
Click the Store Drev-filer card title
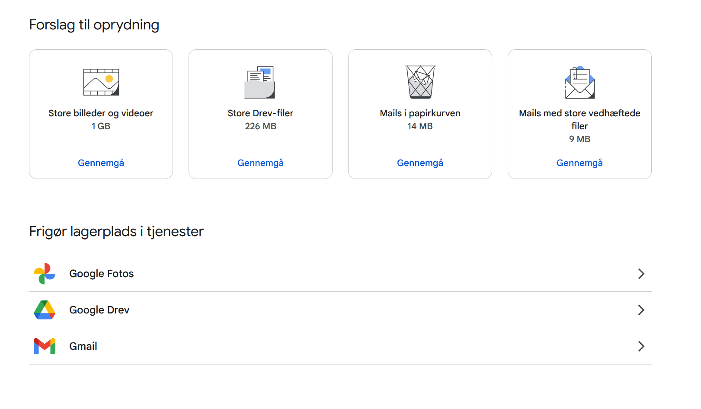click(260, 113)
